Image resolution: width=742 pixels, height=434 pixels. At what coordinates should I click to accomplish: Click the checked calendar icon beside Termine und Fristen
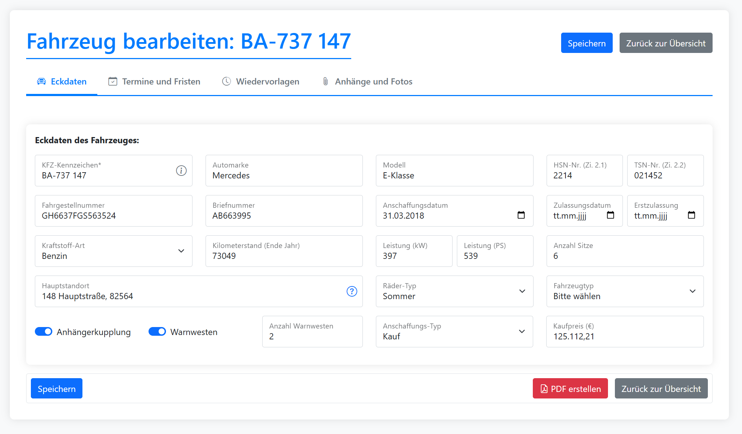coord(113,81)
